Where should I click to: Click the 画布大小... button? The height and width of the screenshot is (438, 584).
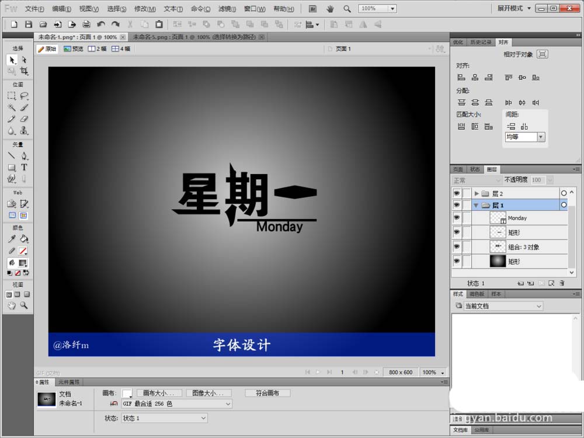[159, 393]
